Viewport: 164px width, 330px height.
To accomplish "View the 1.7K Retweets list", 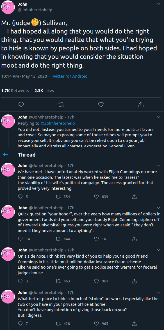I will point(15,90).
